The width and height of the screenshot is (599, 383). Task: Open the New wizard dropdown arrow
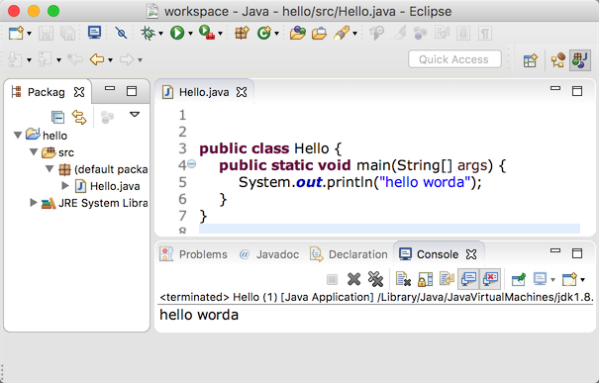pyautogui.click(x=29, y=34)
